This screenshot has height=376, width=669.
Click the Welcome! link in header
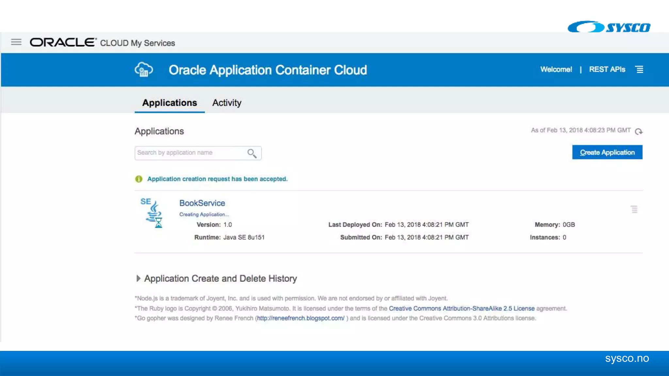click(x=556, y=70)
